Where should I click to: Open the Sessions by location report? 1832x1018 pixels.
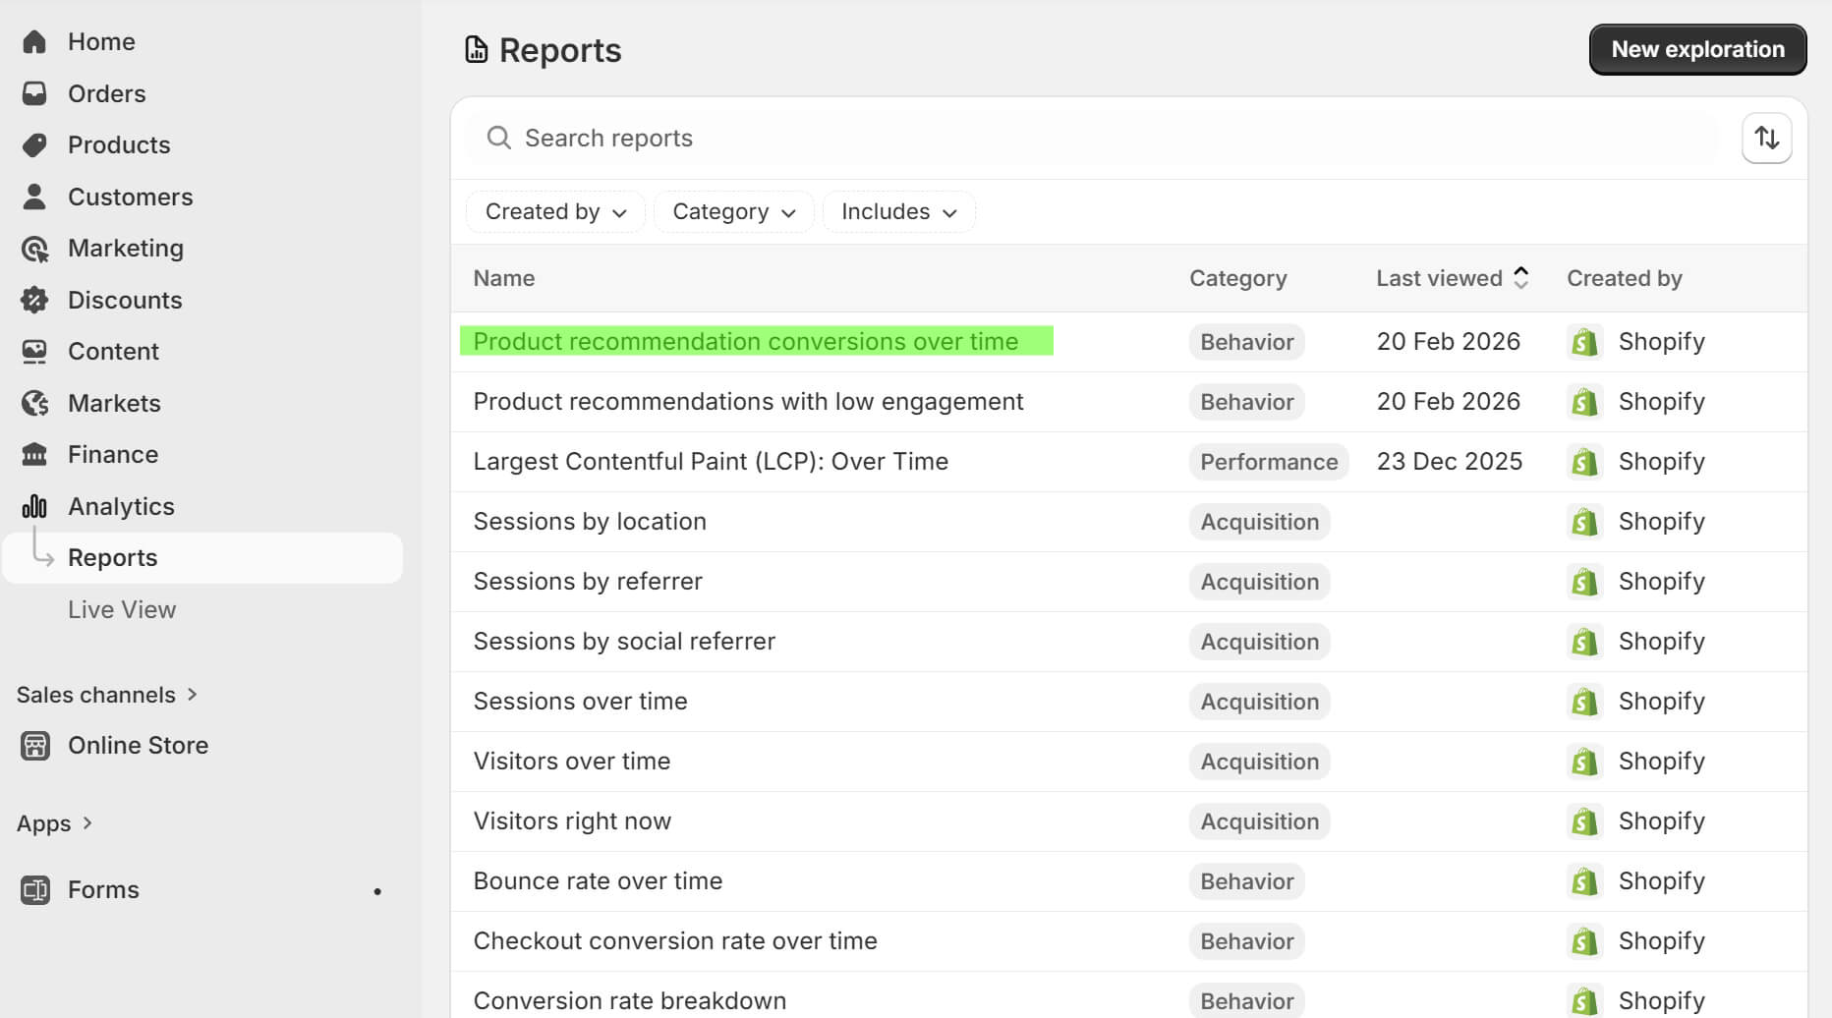(x=590, y=521)
